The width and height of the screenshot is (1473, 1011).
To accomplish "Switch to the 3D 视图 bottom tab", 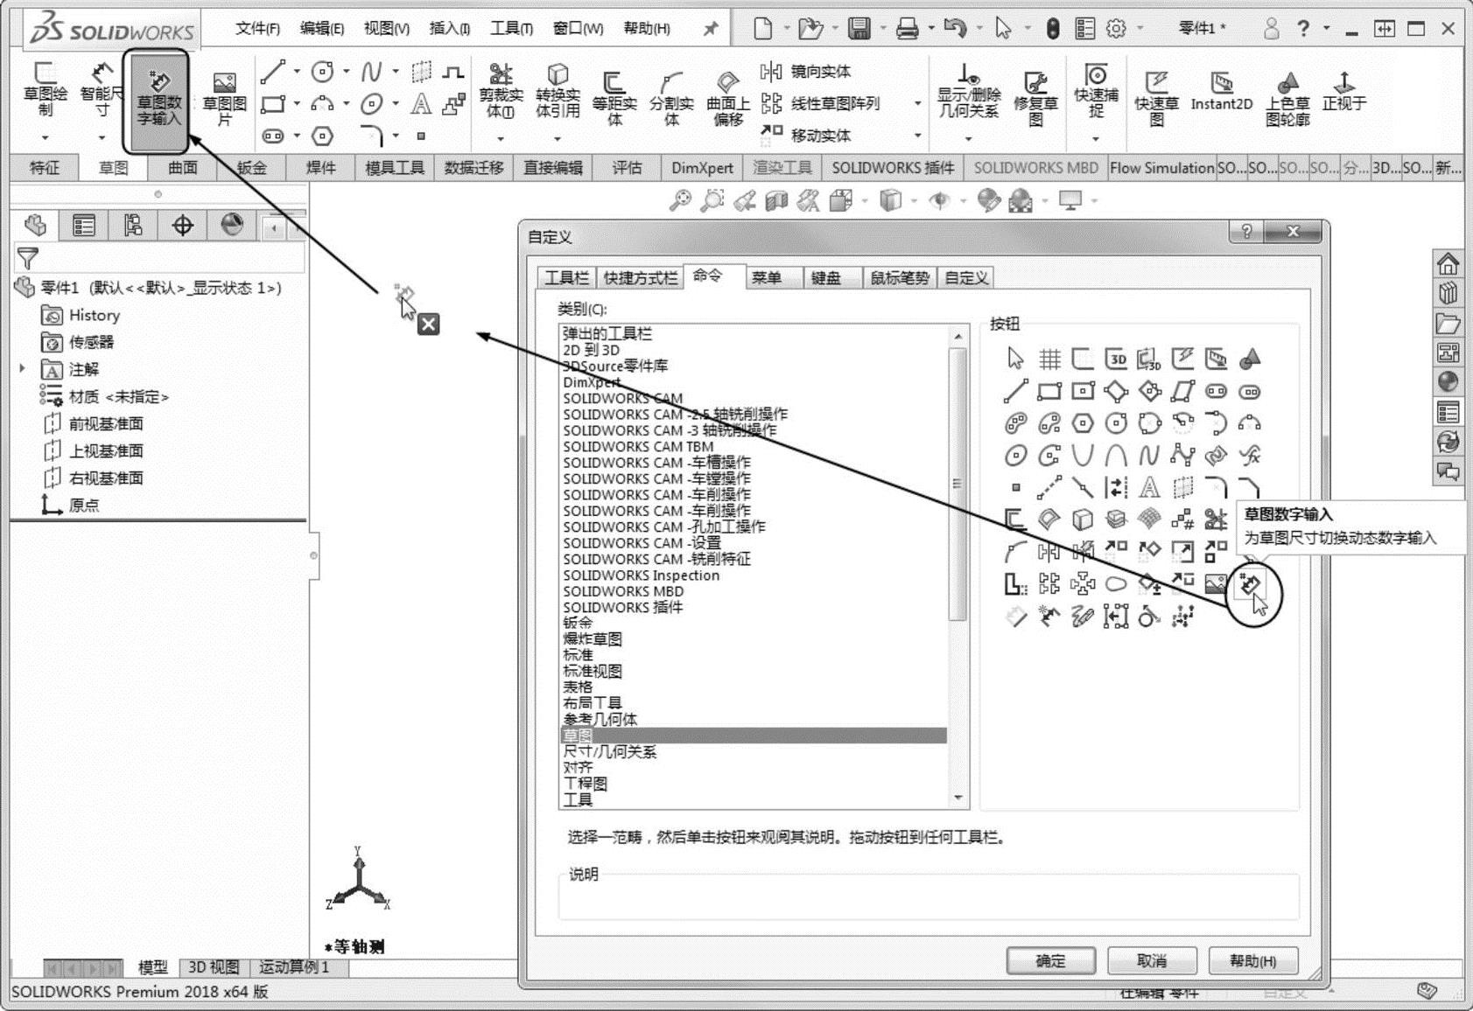I will [x=214, y=967].
